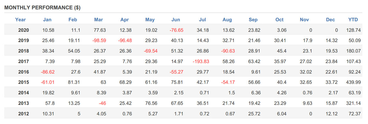This screenshot has height=124, width=368.
Task: Select the 321.14 YTD total for 2013
Action: [x=354, y=103]
